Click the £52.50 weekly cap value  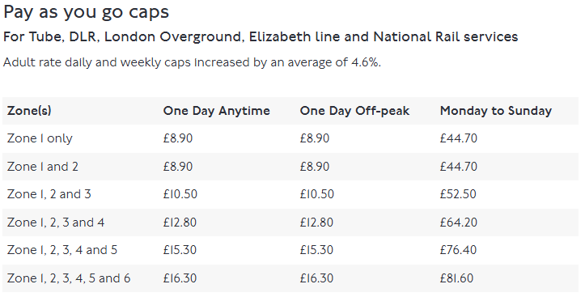tap(458, 194)
